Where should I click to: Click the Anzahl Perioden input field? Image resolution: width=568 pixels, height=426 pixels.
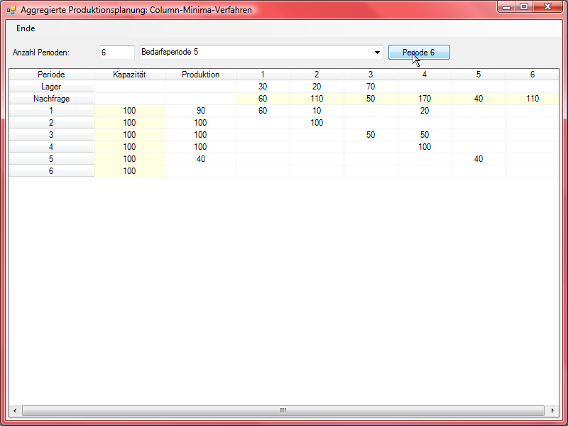click(116, 53)
